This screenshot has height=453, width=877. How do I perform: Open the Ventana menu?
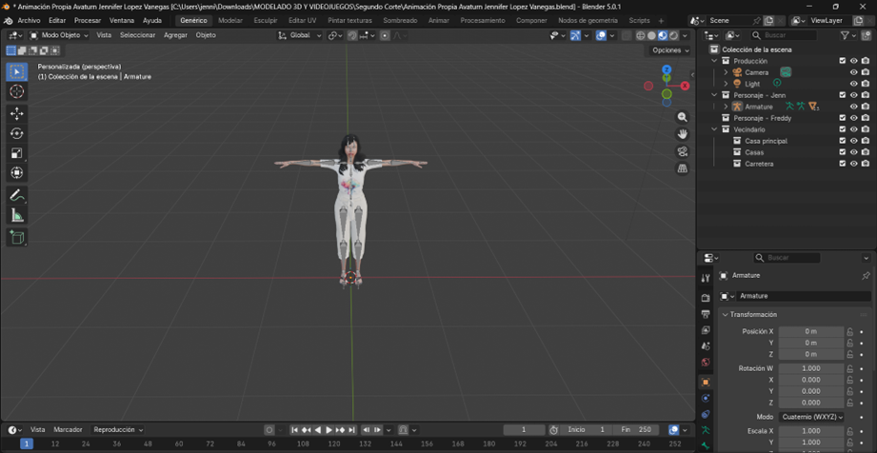coord(122,20)
